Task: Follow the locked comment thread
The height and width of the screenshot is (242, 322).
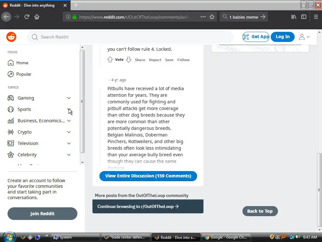Action: [x=183, y=60]
